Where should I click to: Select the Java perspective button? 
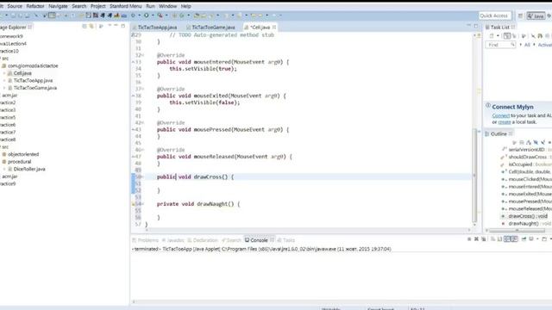click(536, 15)
